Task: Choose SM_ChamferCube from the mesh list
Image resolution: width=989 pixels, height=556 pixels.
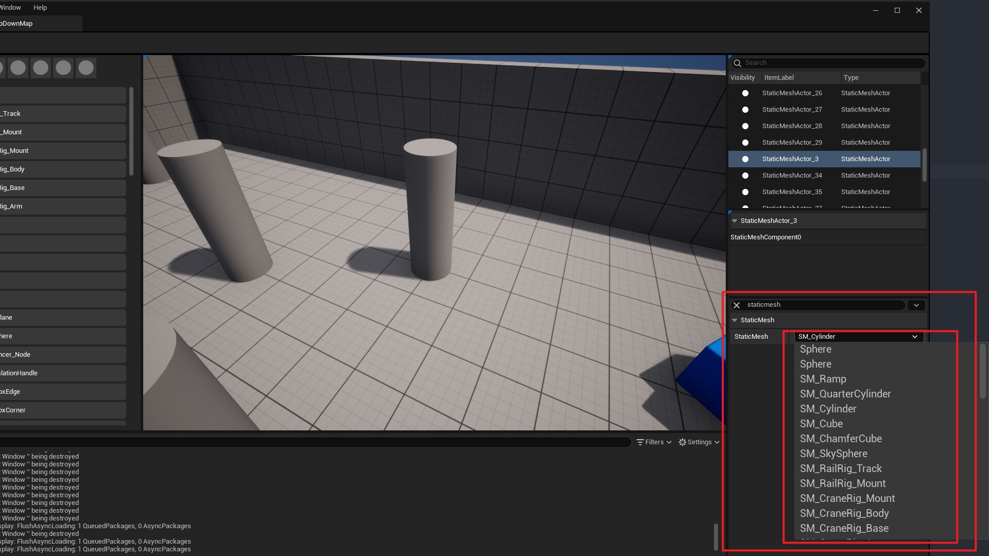Action: (841, 439)
